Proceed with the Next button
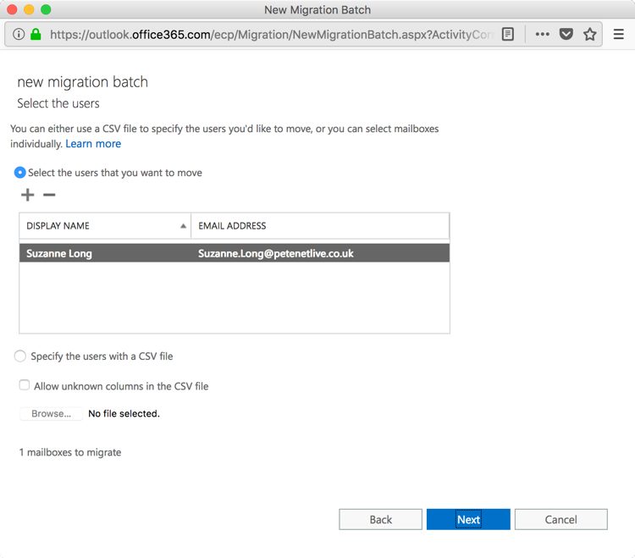This screenshot has height=558, width=635. tap(468, 520)
